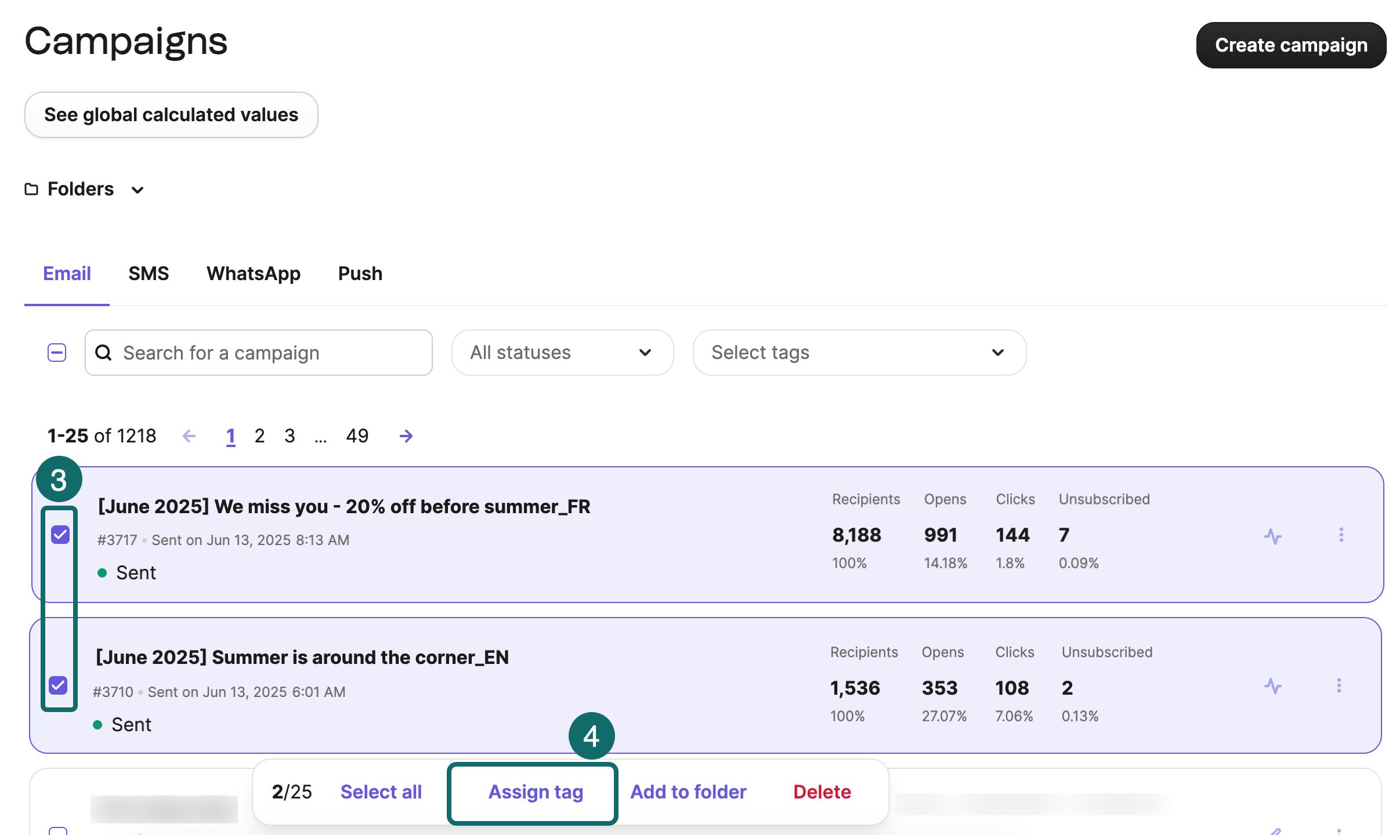View statistics for the FR campaign

[x=1272, y=536]
